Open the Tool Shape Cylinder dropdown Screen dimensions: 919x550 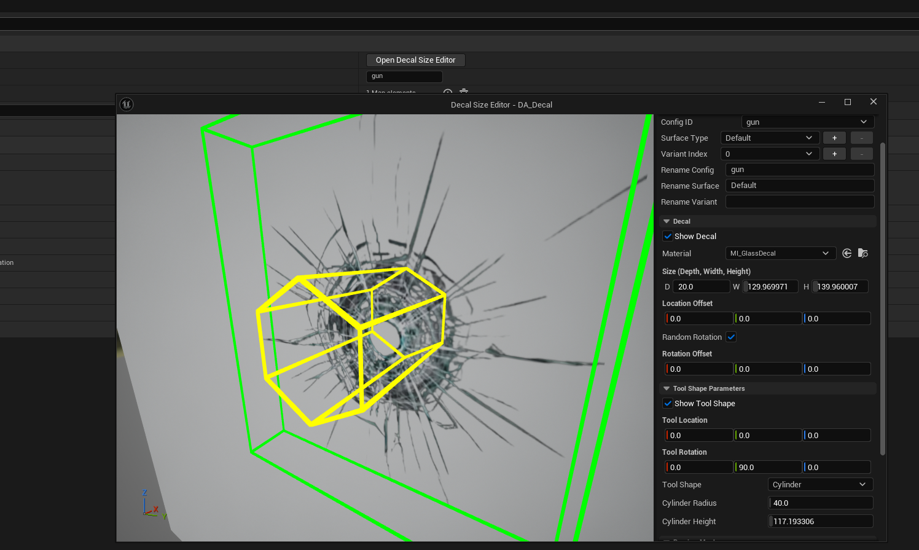tap(819, 485)
